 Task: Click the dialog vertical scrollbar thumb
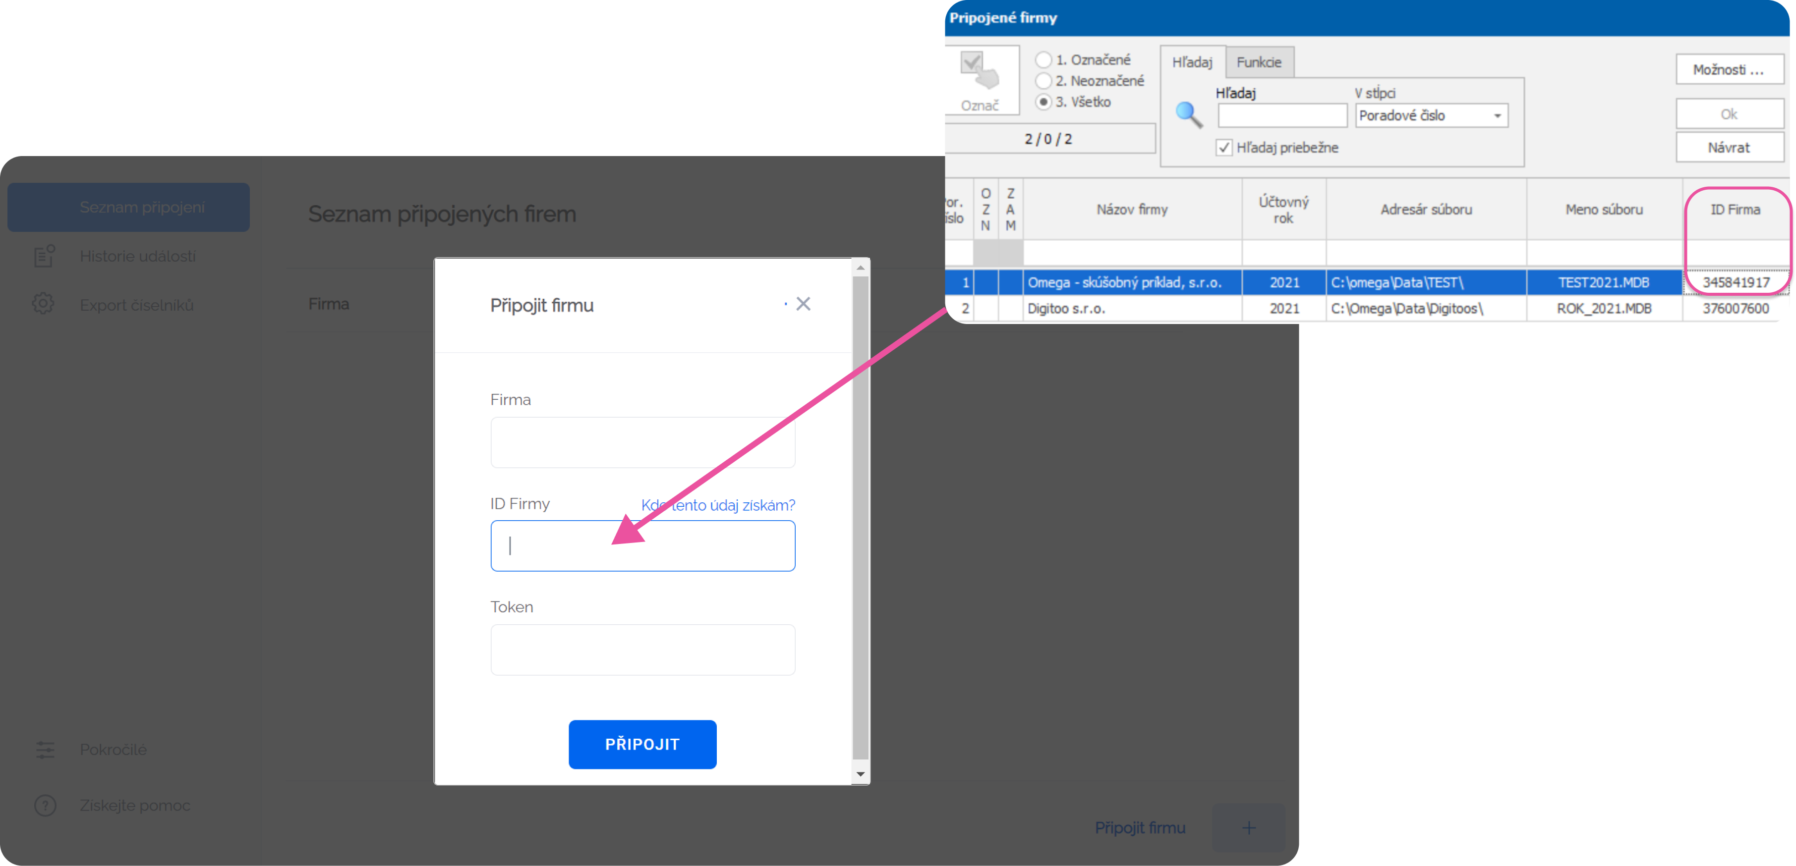point(861,517)
